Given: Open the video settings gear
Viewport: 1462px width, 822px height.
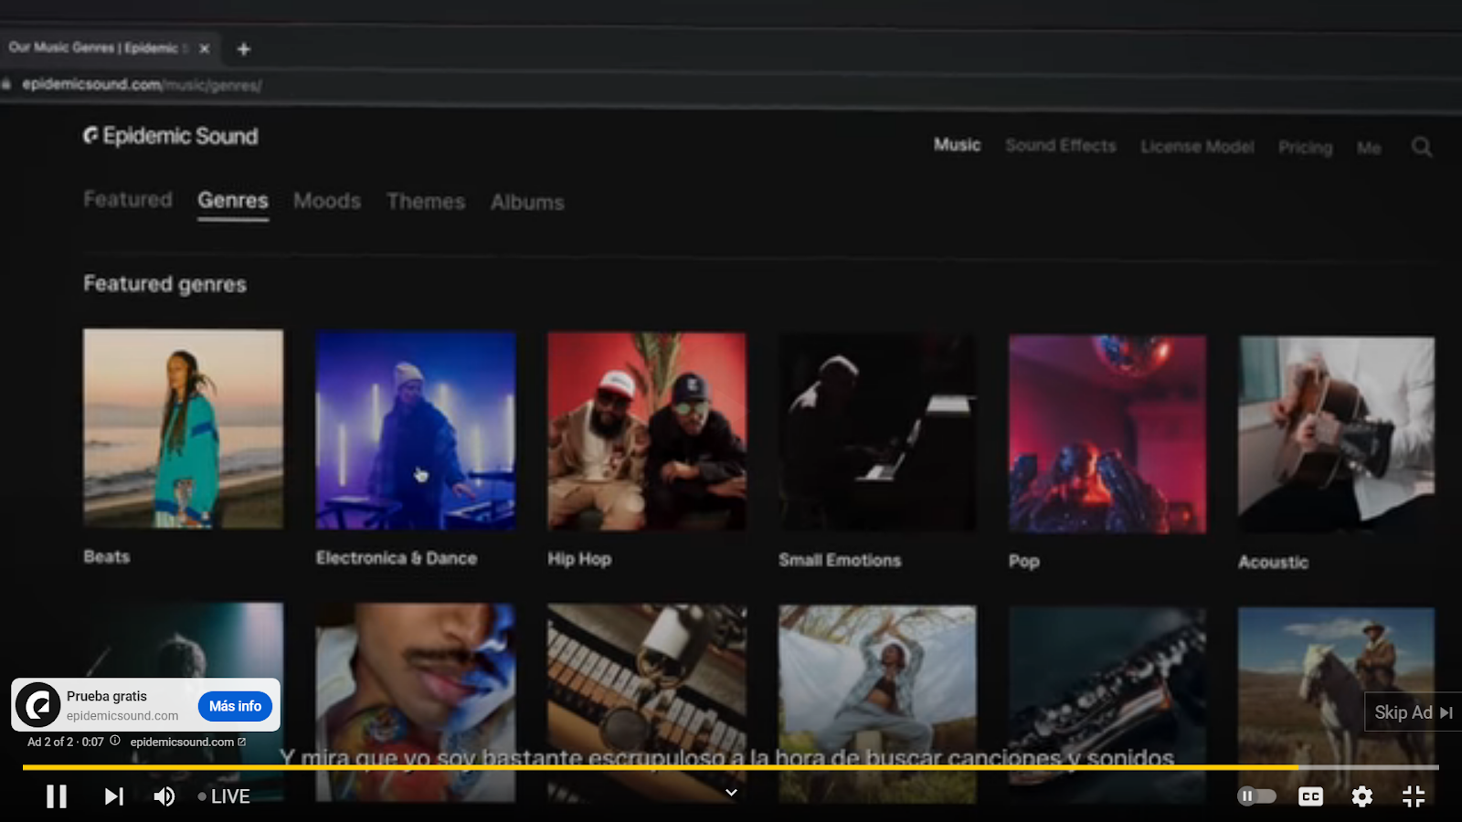Looking at the screenshot, I should [1361, 796].
